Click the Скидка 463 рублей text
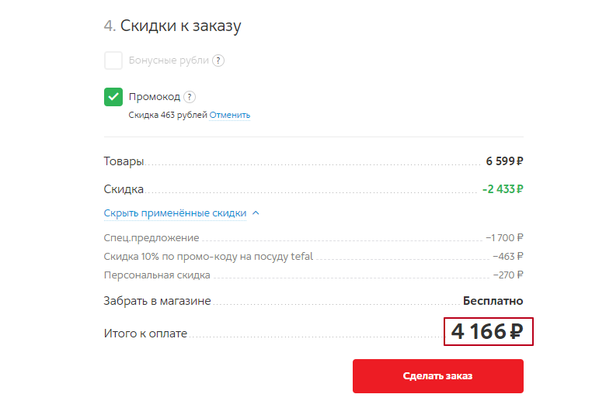This screenshot has height=401, width=592. (x=168, y=115)
